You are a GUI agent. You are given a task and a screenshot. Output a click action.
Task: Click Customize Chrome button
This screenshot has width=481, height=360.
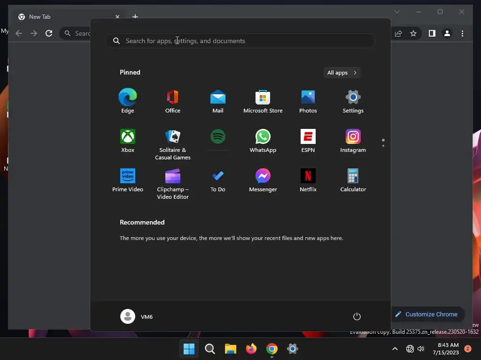tap(427, 315)
